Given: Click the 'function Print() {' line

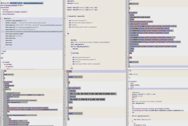Looking at the screenshot, I should (8, 18).
